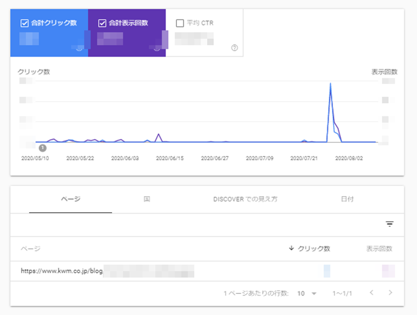
Task: Click the 2020/05/10 axis date label
Action: click(35, 158)
